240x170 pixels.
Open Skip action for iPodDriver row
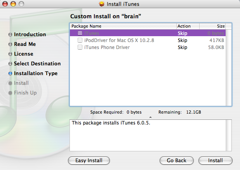coord(183,40)
